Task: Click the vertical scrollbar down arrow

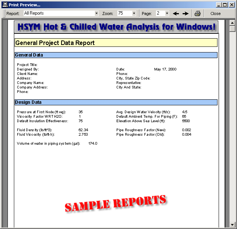Action: [232, 225]
